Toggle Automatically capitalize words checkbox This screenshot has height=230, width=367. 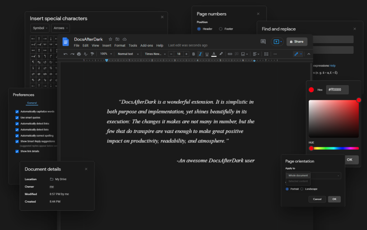(17, 112)
